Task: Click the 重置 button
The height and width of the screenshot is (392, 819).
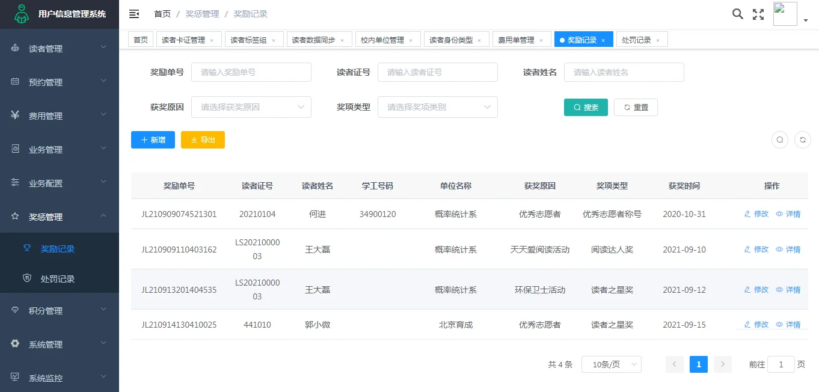Action: click(x=636, y=107)
